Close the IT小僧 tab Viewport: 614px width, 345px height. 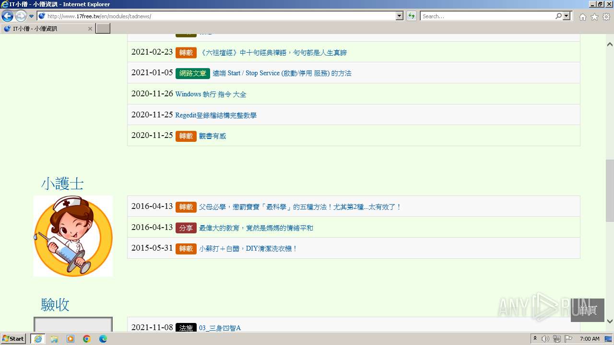(x=90, y=29)
